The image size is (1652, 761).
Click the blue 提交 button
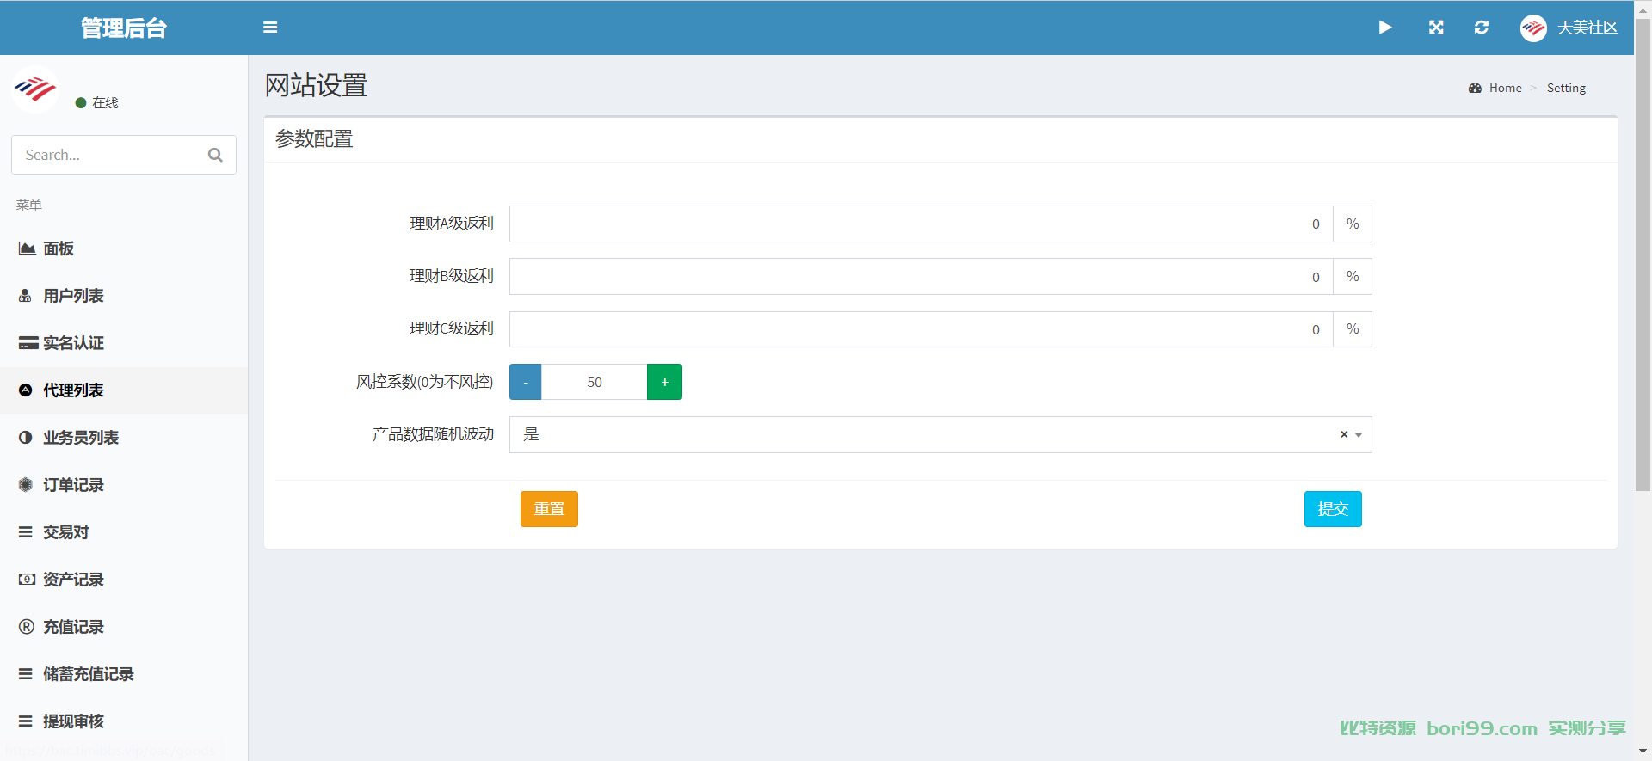tap(1333, 509)
